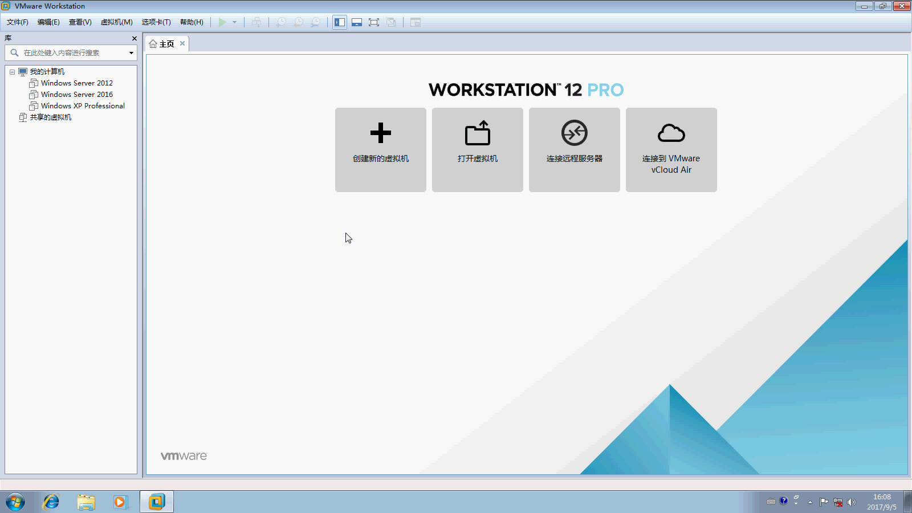Open the 查看(V) menu
Viewport: 912px width, 513px height.
(80, 22)
